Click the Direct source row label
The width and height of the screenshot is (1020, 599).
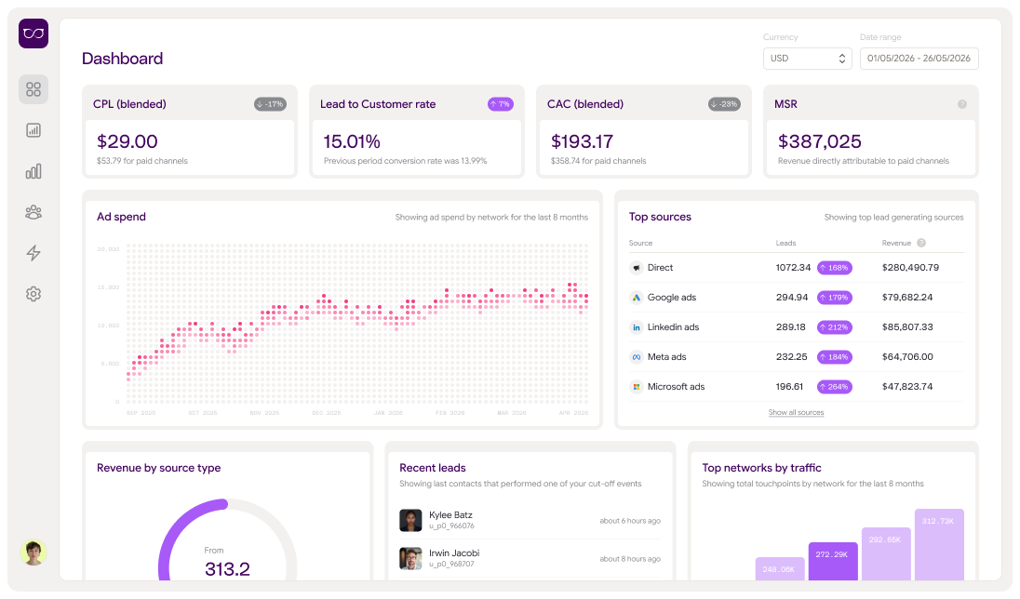pyautogui.click(x=660, y=267)
